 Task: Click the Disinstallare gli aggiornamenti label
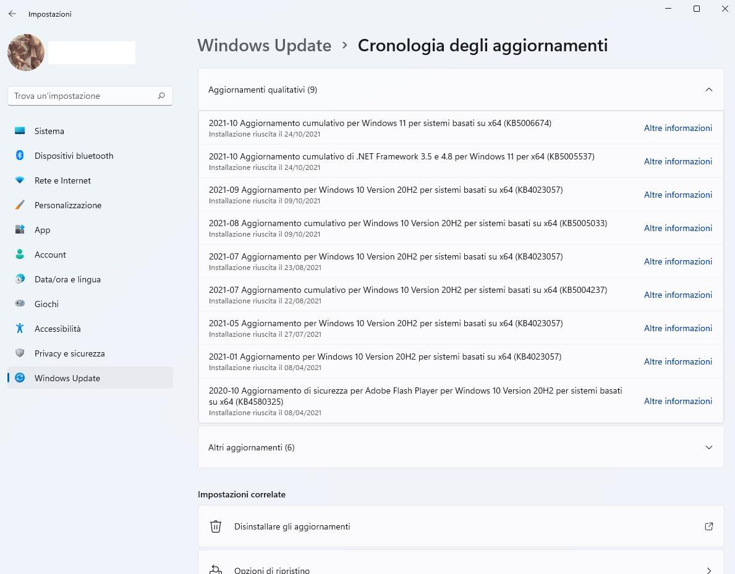click(x=292, y=526)
